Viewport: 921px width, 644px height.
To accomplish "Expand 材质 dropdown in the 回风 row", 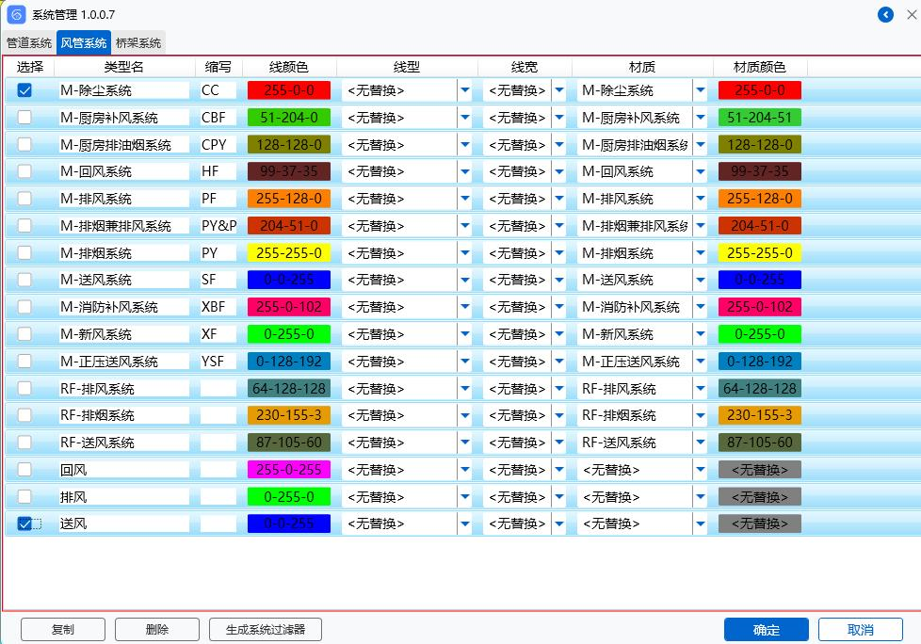I will (x=700, y=470).
